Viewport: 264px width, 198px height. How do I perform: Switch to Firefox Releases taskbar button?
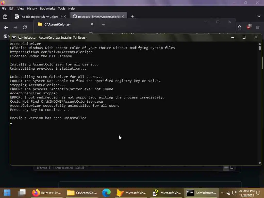pos(47,193)
